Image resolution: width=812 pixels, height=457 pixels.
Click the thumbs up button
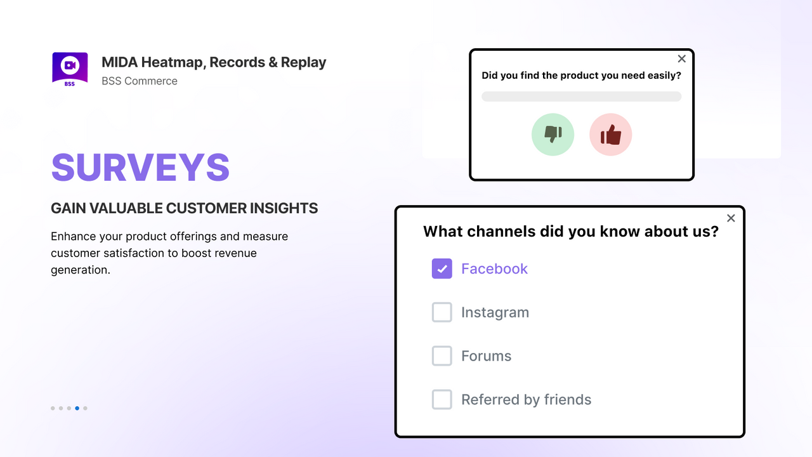coord(611,135)
